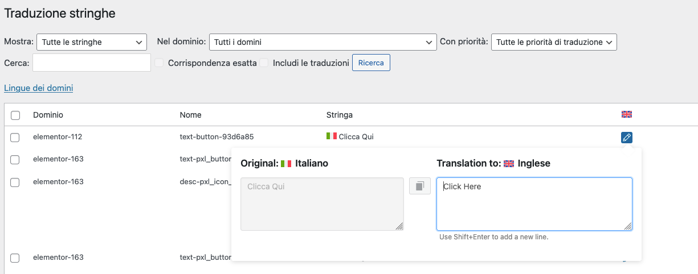Click the copy original to translation icon
Image resolution: width=698 pixels, height=274 pixels.
420,186
